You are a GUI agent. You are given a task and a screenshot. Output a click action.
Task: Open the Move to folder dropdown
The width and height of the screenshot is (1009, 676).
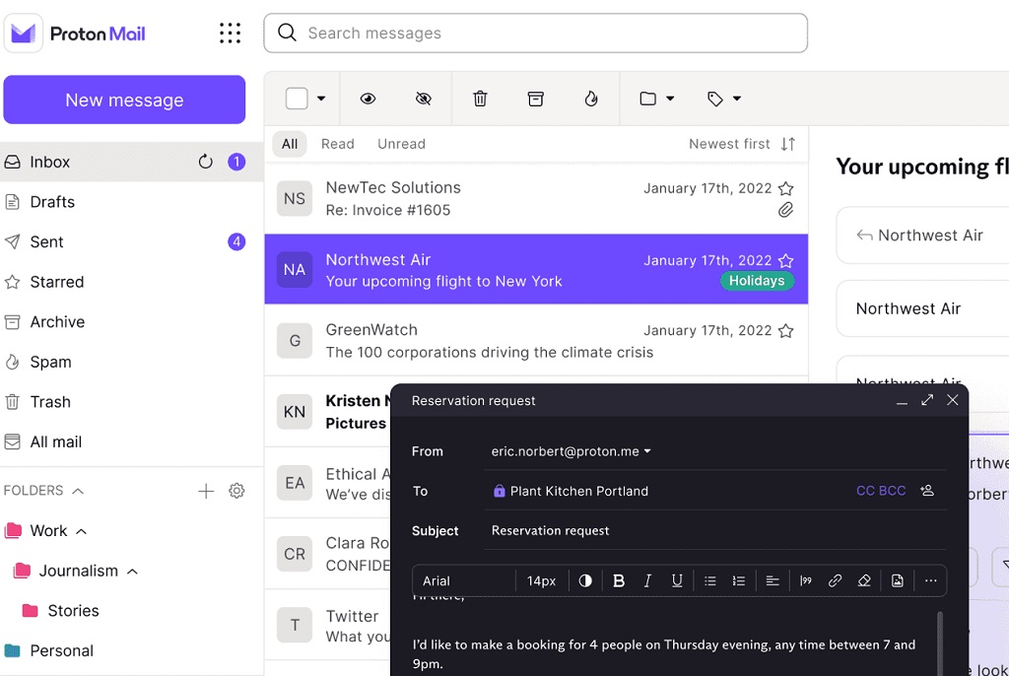(x=656, y=99)
